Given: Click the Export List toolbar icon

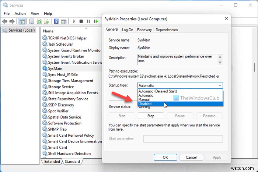Looking at the screenshot, I should pyautogui.click(x=46, y=21).
